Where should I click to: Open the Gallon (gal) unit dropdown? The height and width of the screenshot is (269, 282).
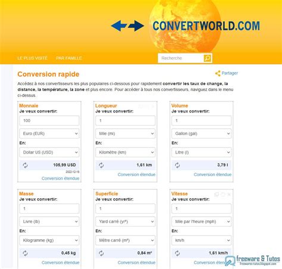point(201,133)
